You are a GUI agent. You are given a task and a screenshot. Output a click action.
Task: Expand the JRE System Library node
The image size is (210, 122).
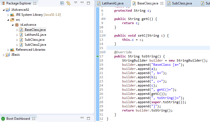pos(8,15)
